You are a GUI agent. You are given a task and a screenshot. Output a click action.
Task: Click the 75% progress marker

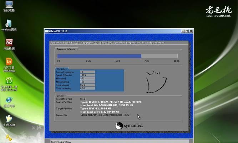(x=146, y=61)
